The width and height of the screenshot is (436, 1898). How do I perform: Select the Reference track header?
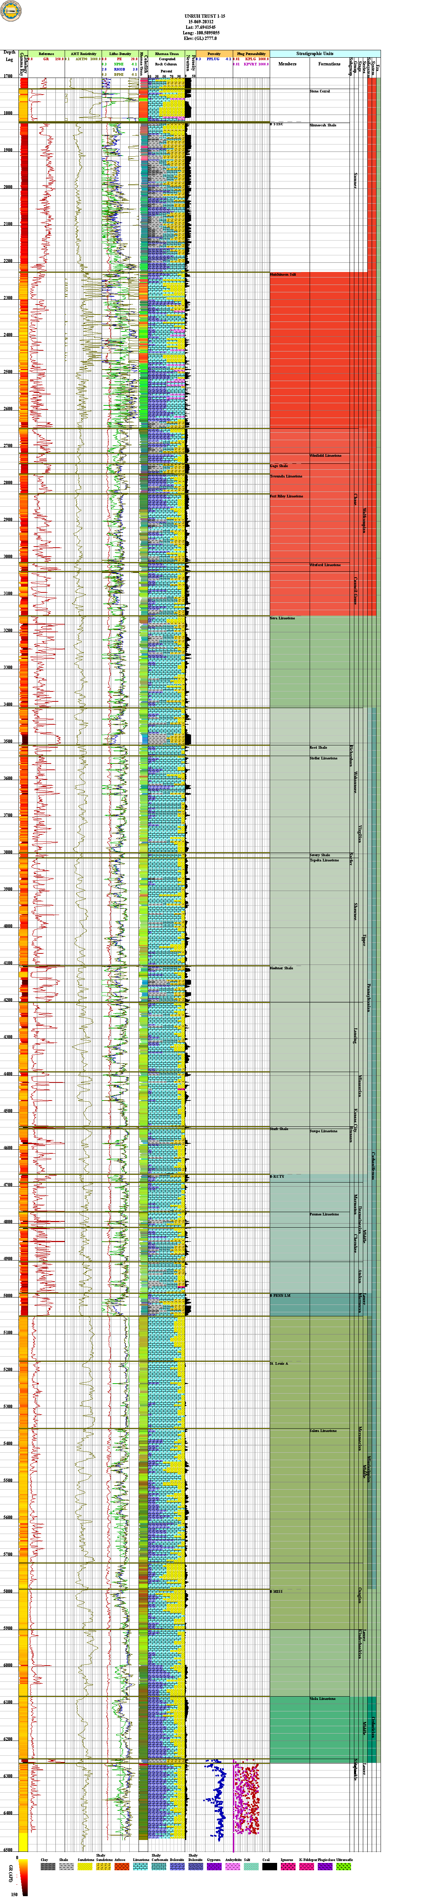coord(46,54)
